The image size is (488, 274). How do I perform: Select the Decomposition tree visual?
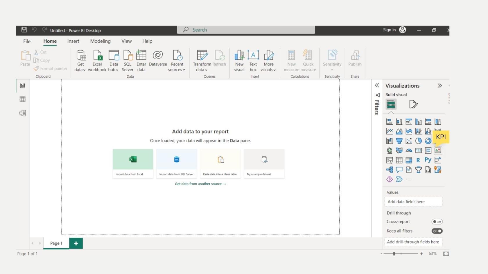click(390, 170)
